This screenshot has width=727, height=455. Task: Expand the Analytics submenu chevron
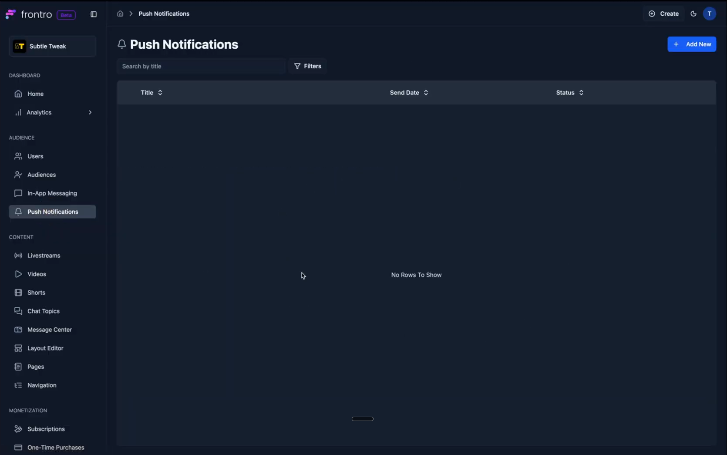(90, 112)
